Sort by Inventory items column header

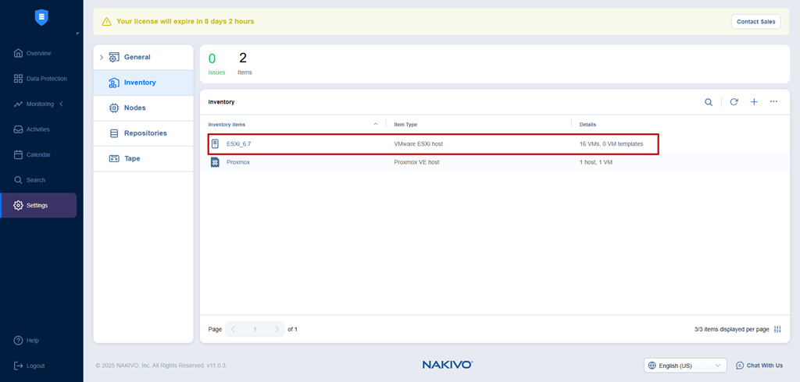227,124
